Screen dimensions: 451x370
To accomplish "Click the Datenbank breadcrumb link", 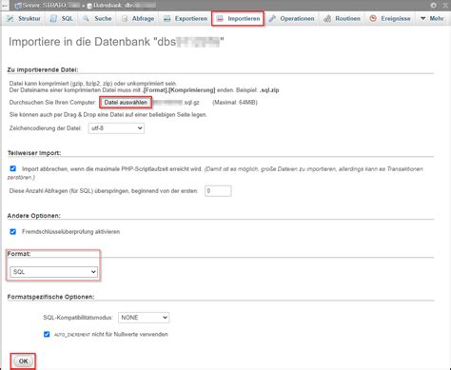I will click(x=124, y=6).
